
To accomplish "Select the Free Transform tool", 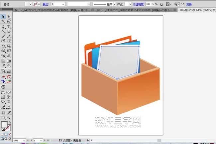I will click(x=9, y=51).
